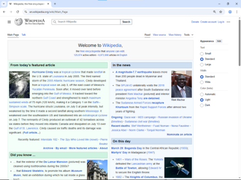
Task: Close the Wikipedia browser tab
Action: coord(48,4)
